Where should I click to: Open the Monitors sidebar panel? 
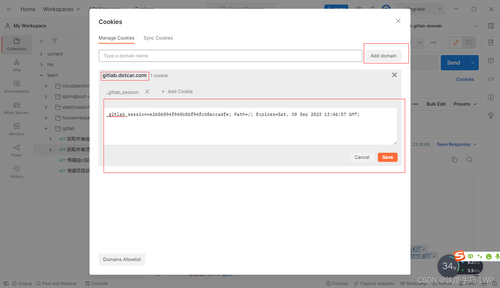coord(16,129)
